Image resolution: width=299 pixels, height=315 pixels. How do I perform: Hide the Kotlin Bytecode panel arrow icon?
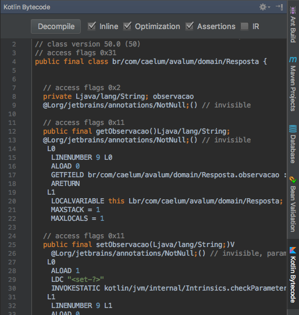pos(279,7)
